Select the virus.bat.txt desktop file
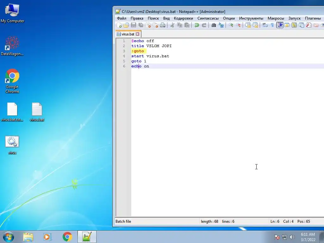This screenshot has height=243, width=324. (x=12, y=112)
